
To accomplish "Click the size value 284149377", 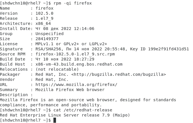I will [x=47, y=39].
